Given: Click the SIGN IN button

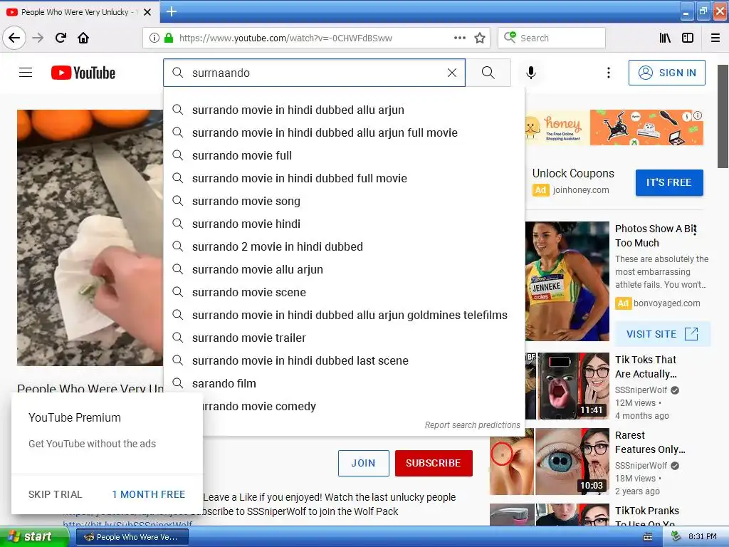Looking at the screenshot, I should point(666,73).
